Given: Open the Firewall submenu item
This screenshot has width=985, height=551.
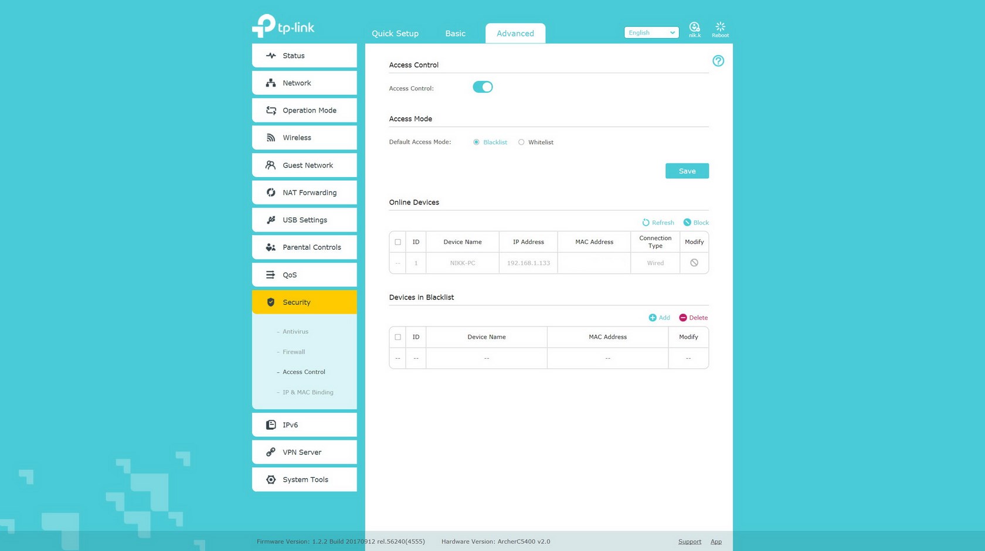Looking at the screenshot, I should tap(294, 352).
